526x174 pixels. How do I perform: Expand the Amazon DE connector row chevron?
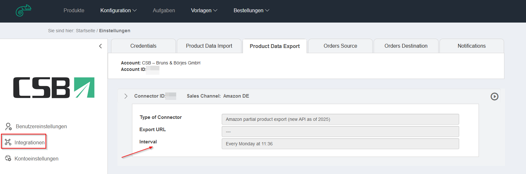(126, 96)
